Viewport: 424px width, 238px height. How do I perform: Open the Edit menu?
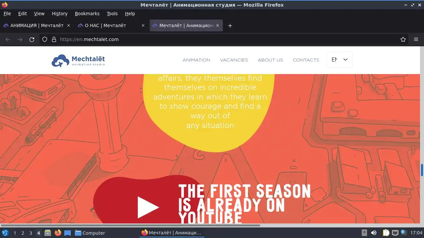tap(23, 14)
